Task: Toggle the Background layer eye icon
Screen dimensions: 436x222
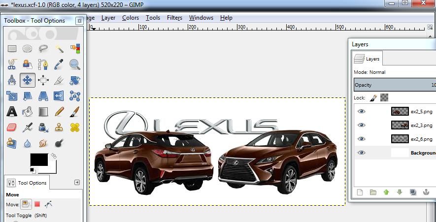Action: click(x=361, y=153)
